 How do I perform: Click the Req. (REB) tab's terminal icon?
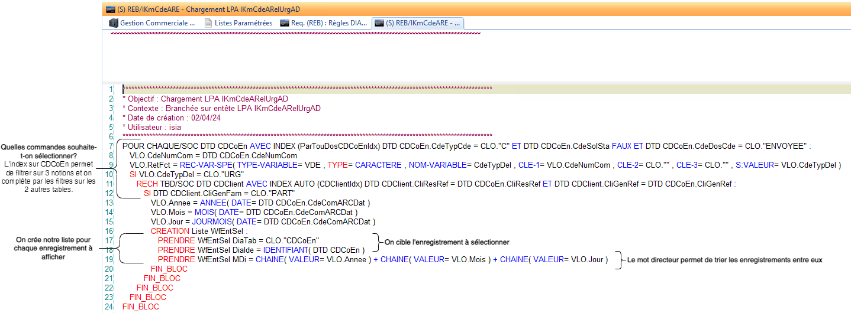(285, 23)
